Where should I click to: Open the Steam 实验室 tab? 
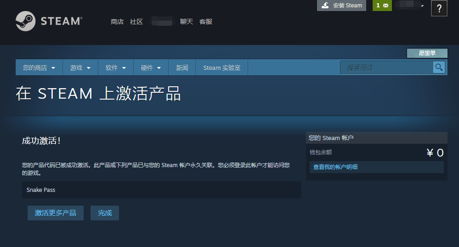coord(221,67)
